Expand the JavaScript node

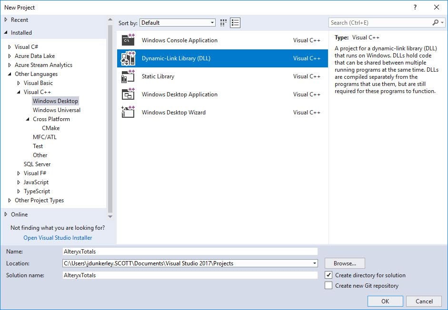tap(19, 182)
